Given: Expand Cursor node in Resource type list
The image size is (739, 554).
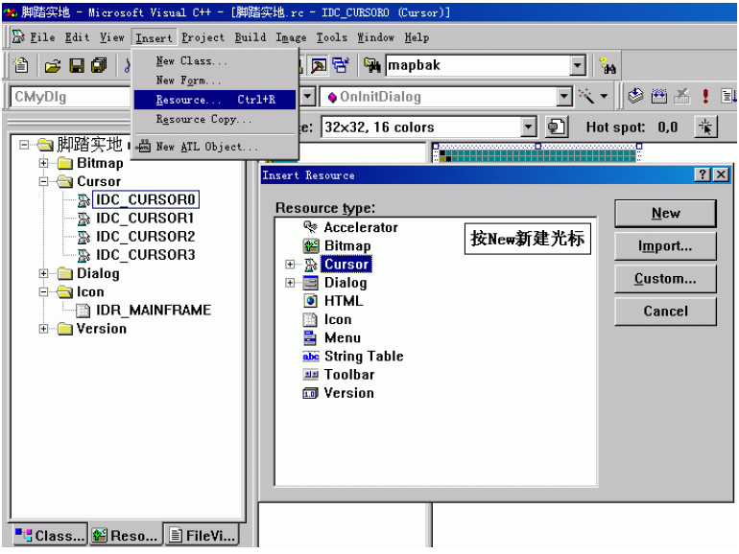Looking at the screenshot, I should pos(290,265).
